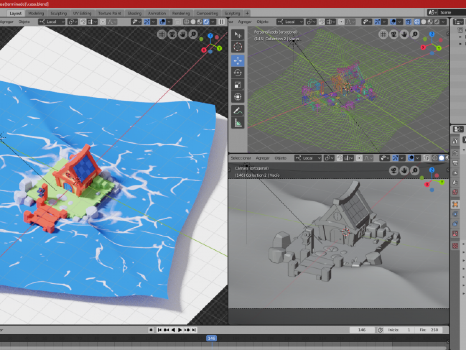
Task: Select the Transform tool in the toolbar
Action: (238, 97)
